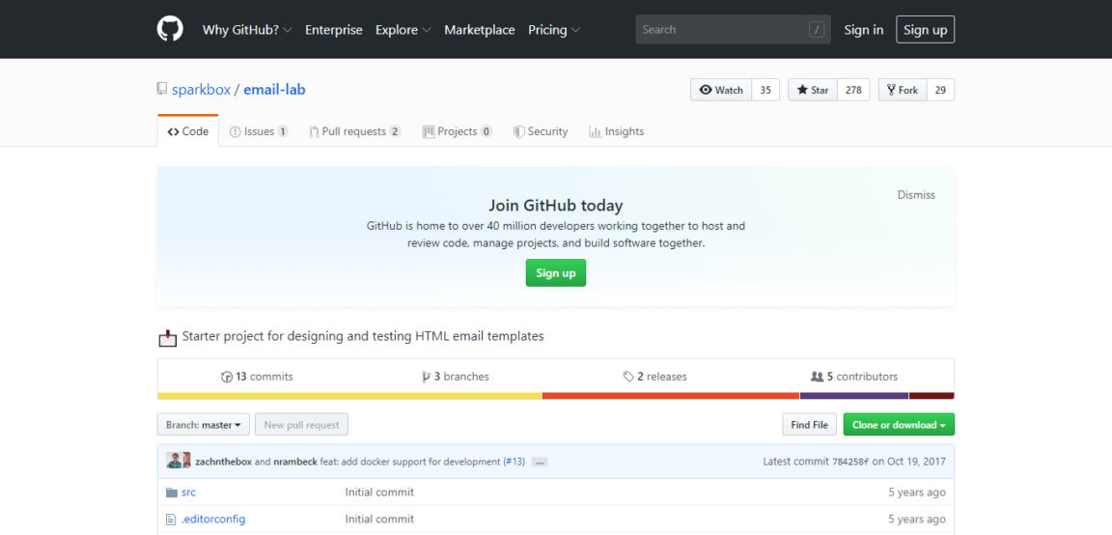
Task: Click the header Sign up button
Action: tap(926, 30)
